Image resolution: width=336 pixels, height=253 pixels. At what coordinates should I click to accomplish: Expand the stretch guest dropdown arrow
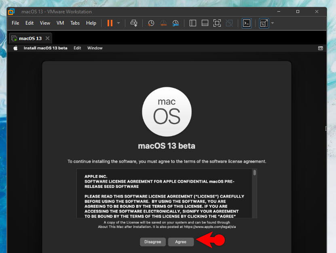273,23
